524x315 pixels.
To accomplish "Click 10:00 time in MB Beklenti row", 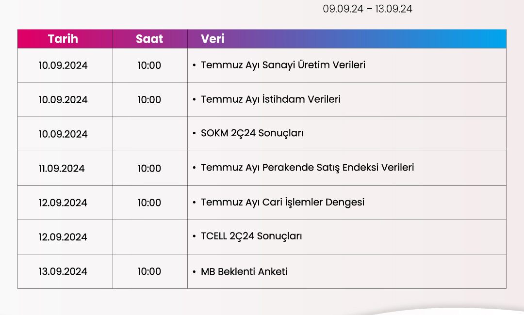I will [149, 271].
